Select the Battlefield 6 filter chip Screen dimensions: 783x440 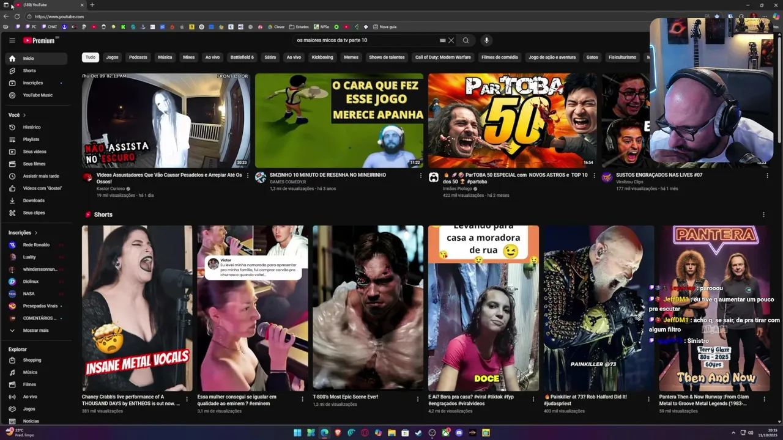242,57
